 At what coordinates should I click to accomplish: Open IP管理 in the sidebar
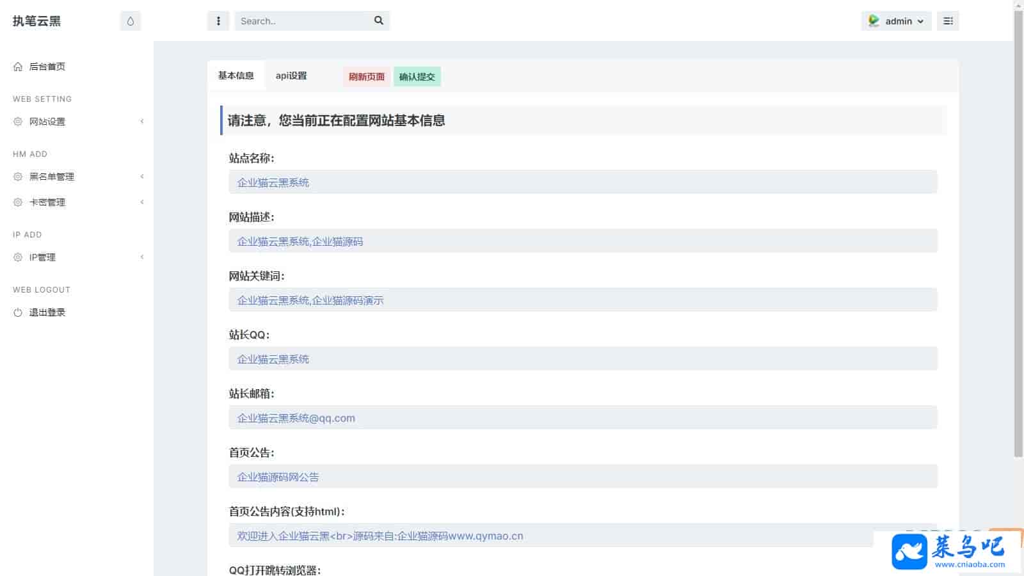tap(42, 257)
